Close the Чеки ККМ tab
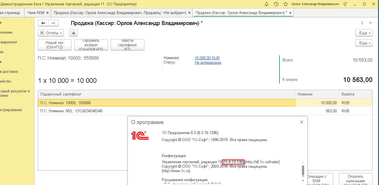379x185 pixels. pos(47,13)
